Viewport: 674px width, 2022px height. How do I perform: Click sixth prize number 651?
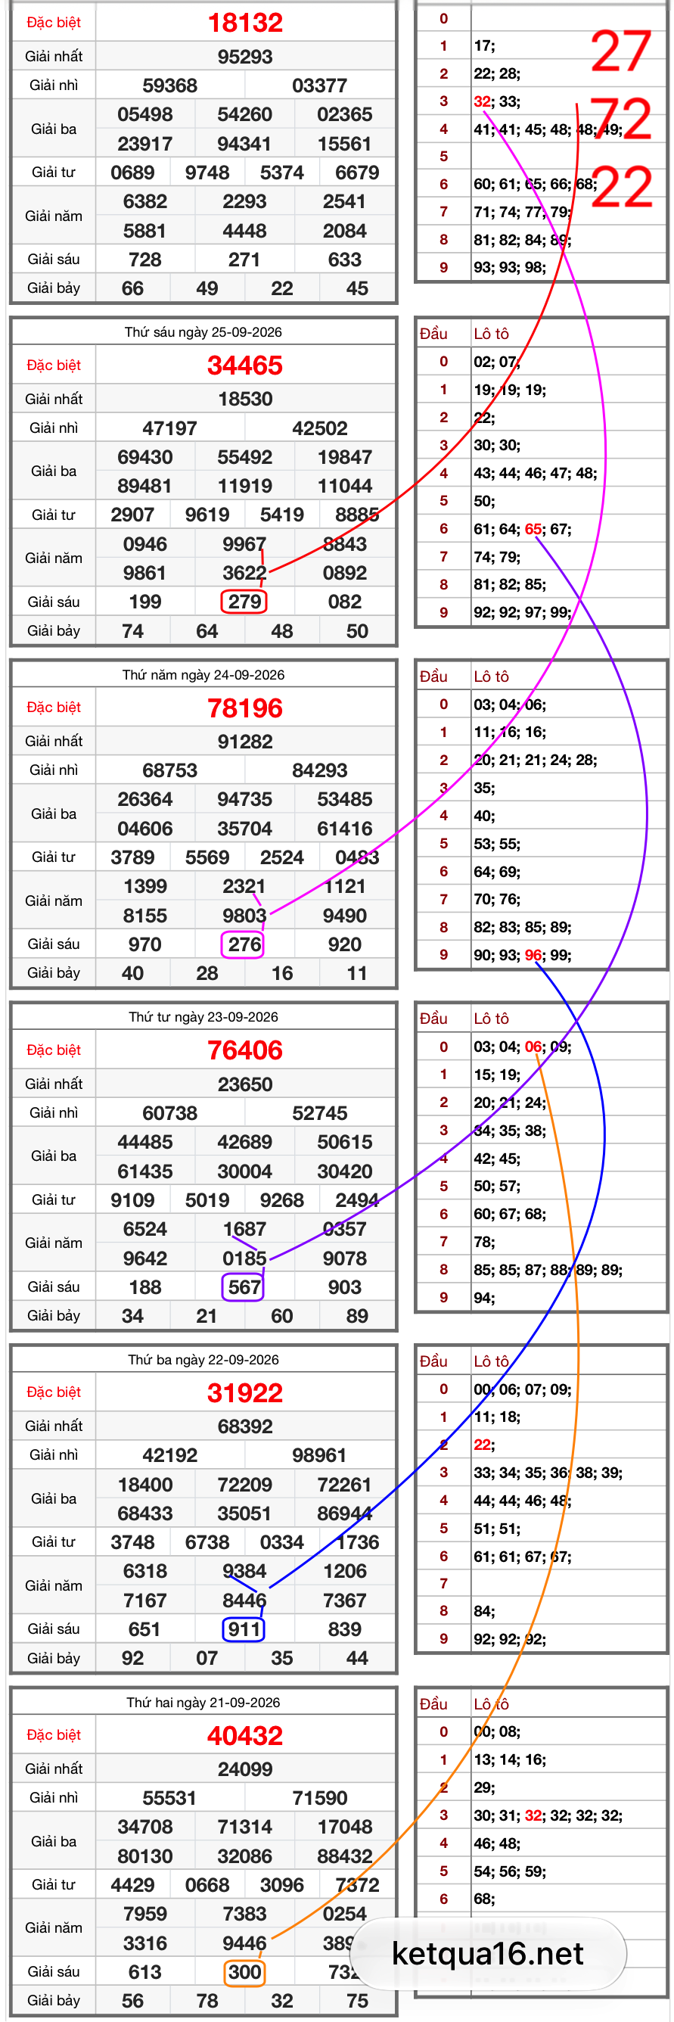pos(145,1629)
